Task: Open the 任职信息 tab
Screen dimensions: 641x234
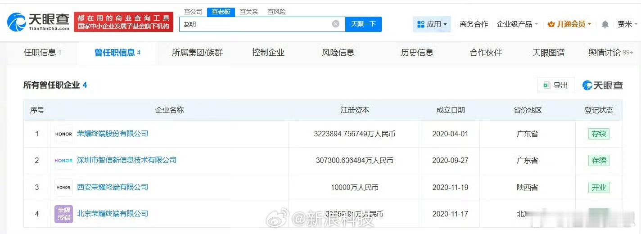Action: point(42,53)
